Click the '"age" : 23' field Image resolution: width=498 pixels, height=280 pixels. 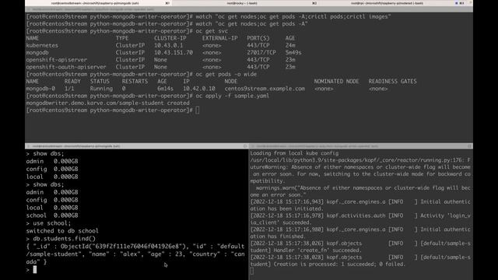(166, 254)
